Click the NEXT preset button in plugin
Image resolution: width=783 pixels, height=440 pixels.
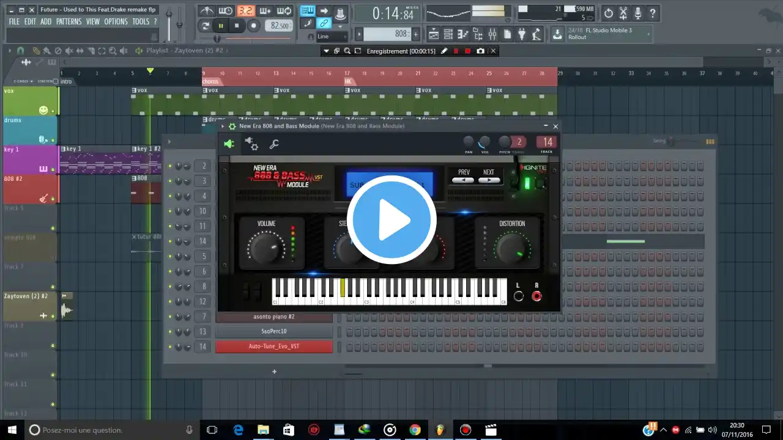click(489, 180)
